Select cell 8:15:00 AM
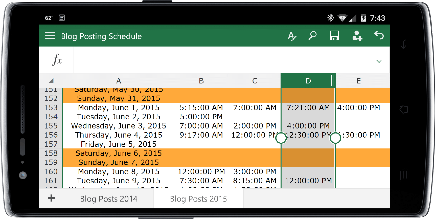Viewport: 435px width, 219px height. click(x=255, y=181)
